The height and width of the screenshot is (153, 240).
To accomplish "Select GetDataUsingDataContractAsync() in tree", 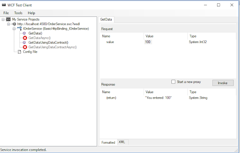I will pyautogui.click(x=52, y=47).
